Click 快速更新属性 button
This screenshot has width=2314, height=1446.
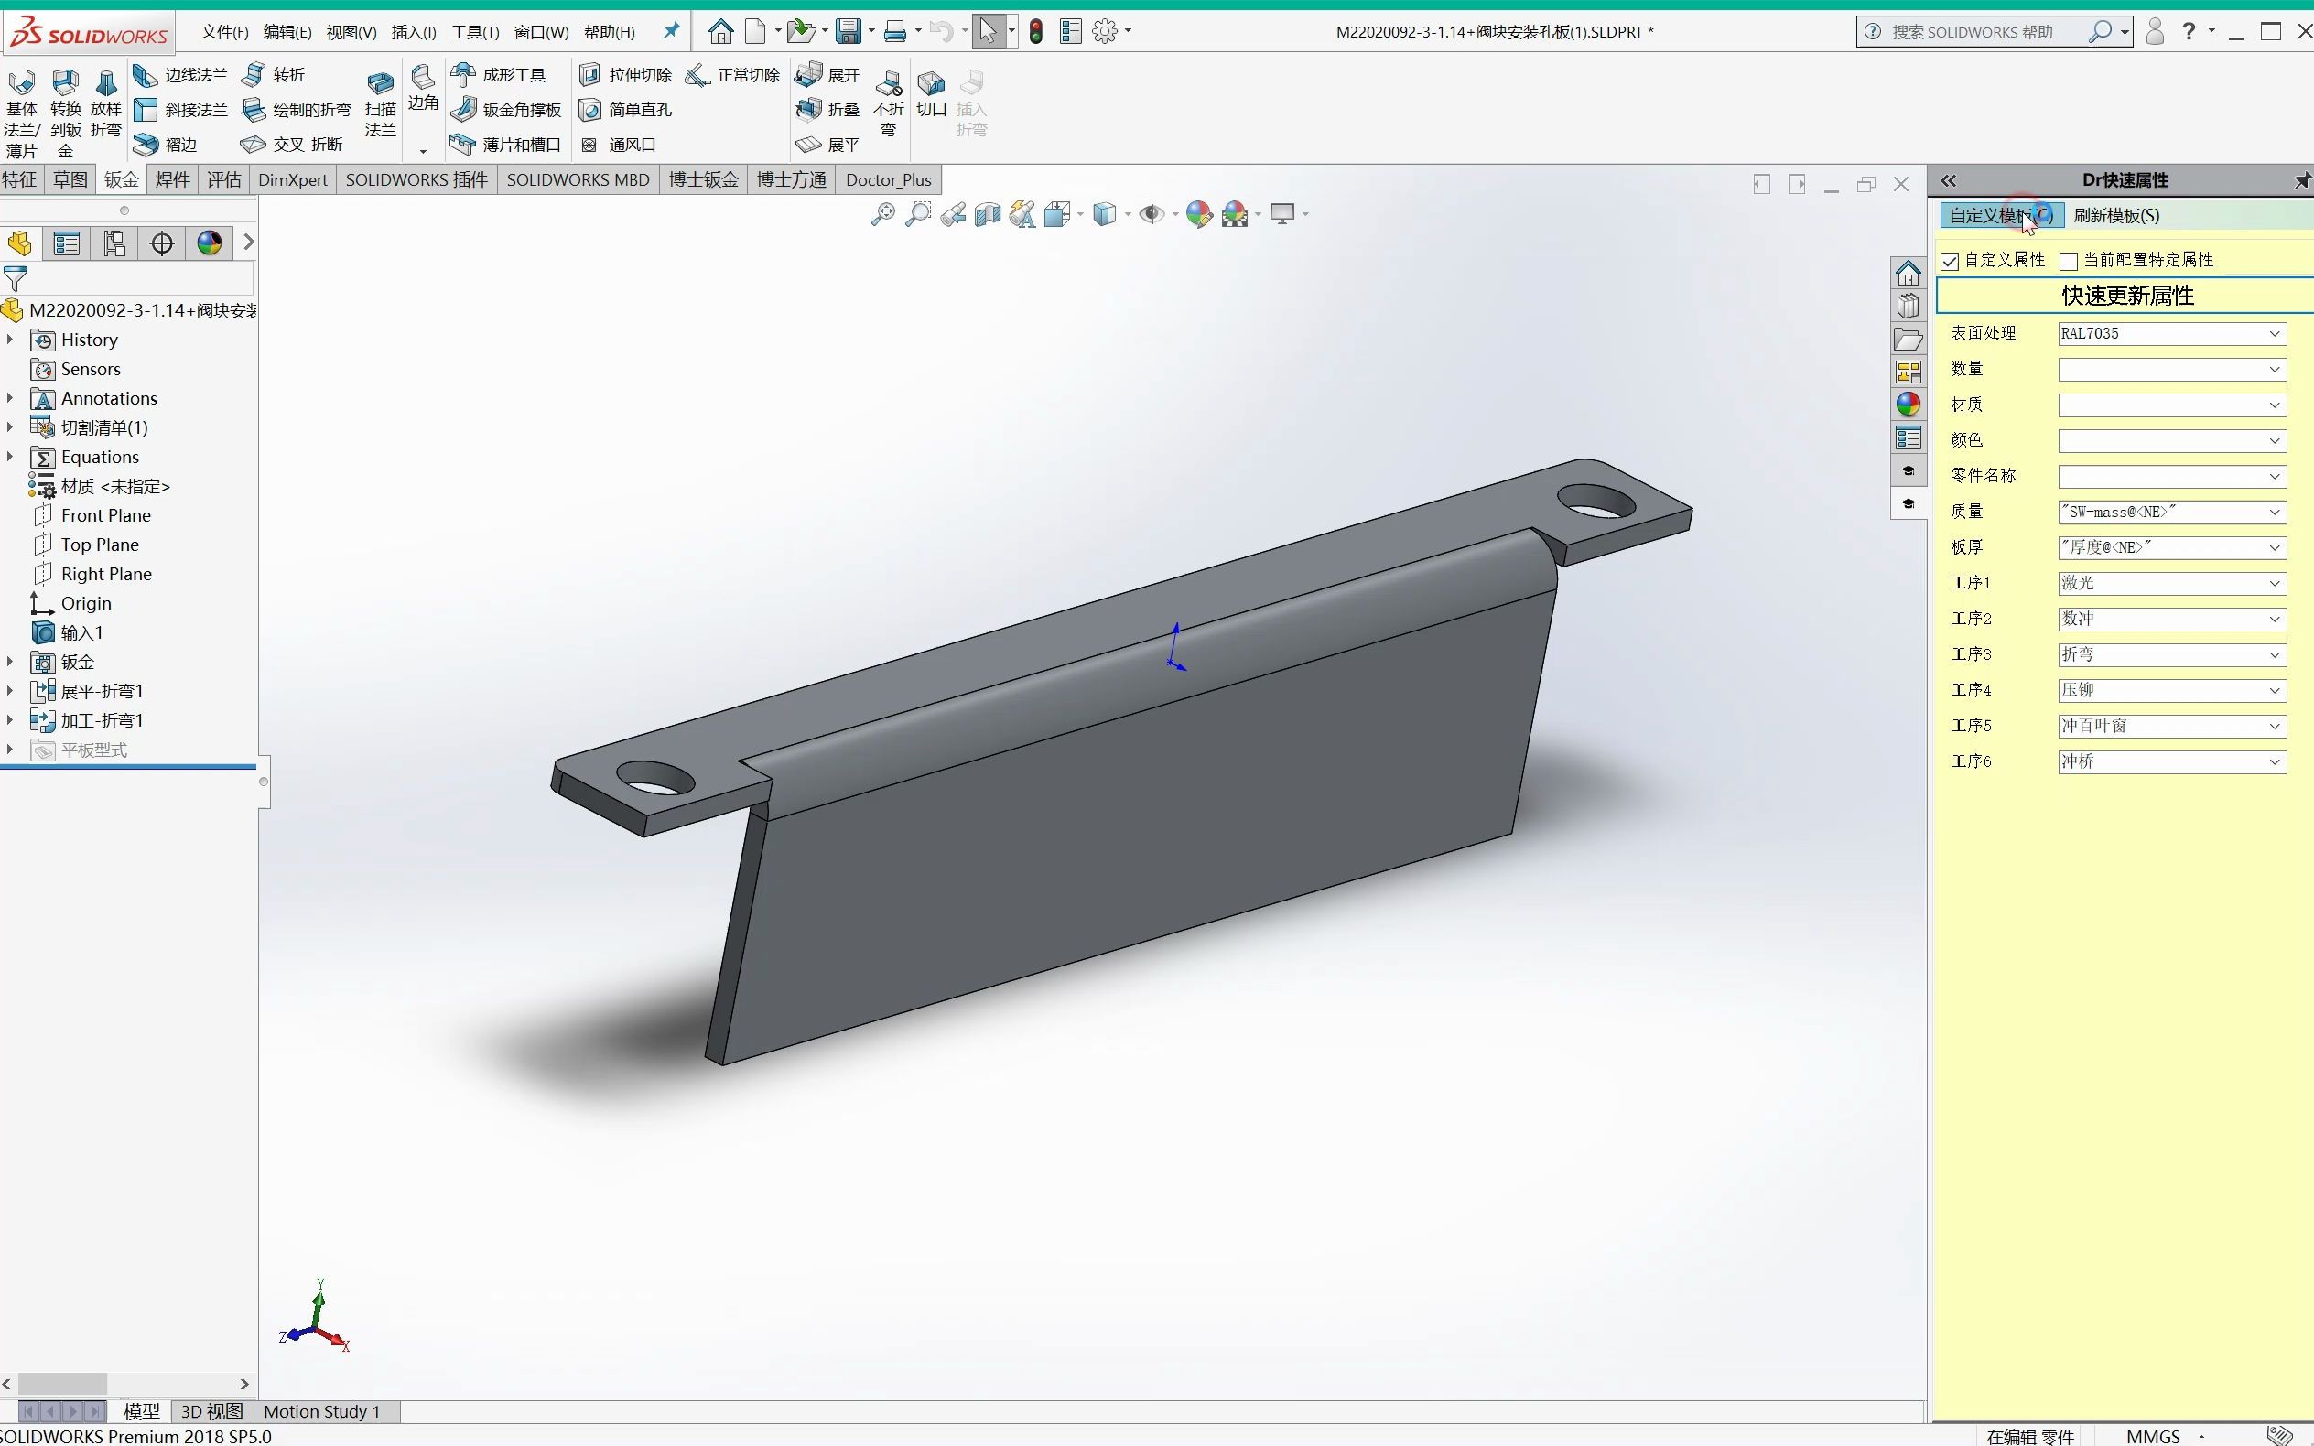(2127, 295)
